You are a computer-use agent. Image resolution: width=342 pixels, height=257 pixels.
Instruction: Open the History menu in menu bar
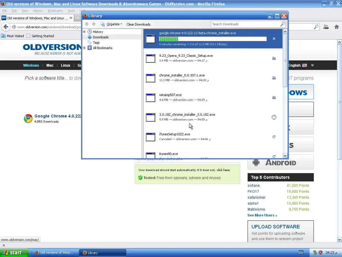pos(38,11)
